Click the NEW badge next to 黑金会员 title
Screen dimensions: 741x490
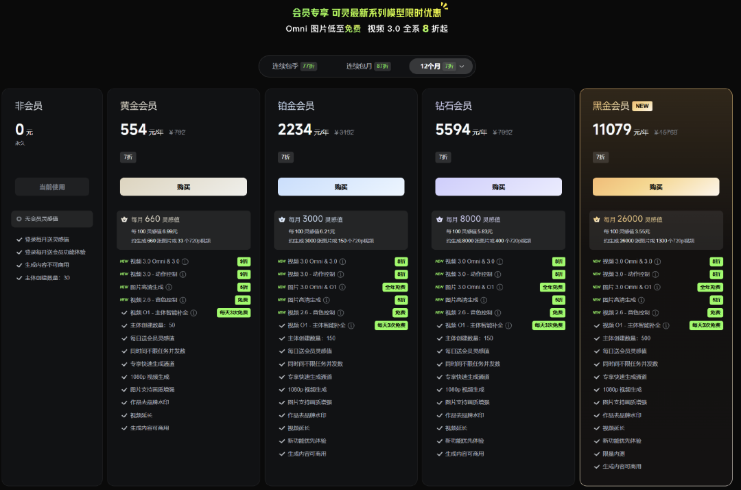(x=642, y=106)
